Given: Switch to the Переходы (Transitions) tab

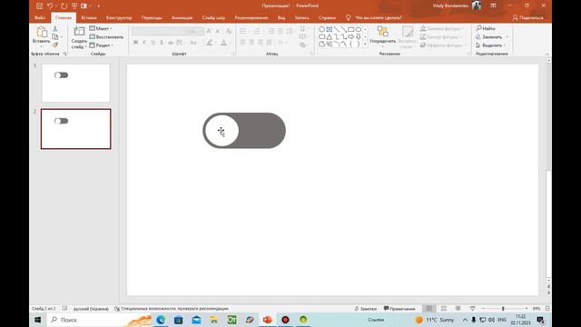Looking at the screenshot, I should [152, 18].
